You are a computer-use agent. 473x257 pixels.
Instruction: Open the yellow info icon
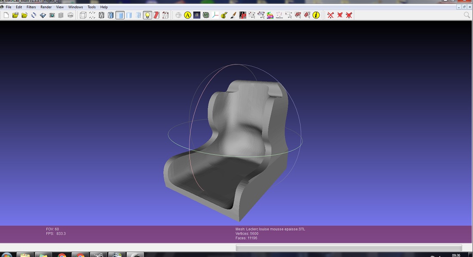tap(316, 15)
